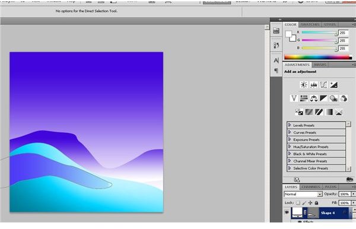Add a Vibrance adjustment

click(294, 98)
